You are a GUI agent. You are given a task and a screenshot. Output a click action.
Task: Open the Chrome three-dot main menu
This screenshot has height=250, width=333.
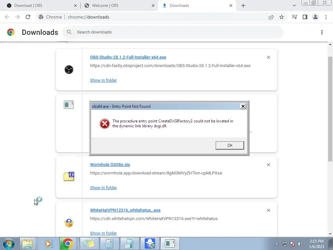tap(326, 17)
